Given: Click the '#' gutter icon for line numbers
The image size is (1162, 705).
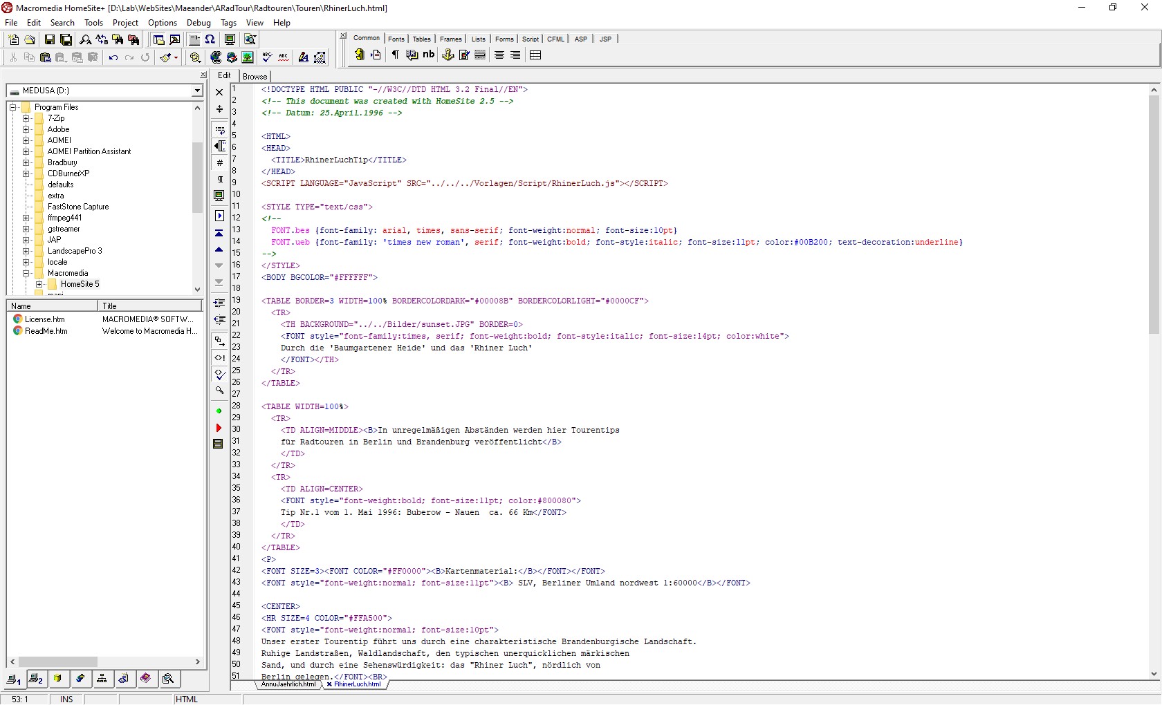Looking at the screenshot, I should point(219,162).
